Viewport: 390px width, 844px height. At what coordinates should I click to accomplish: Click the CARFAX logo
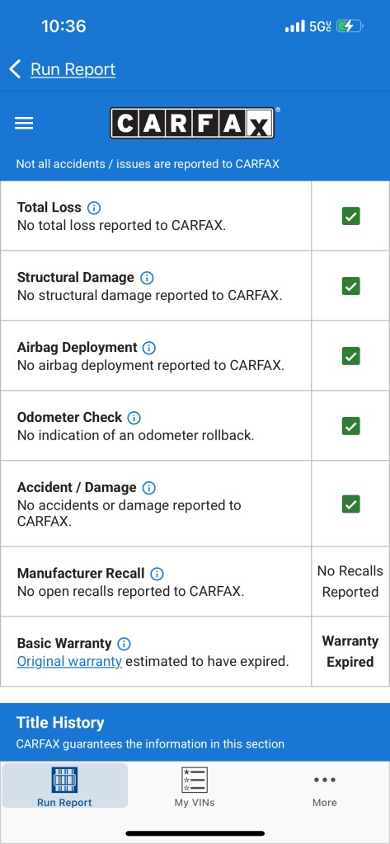(193, 124)
